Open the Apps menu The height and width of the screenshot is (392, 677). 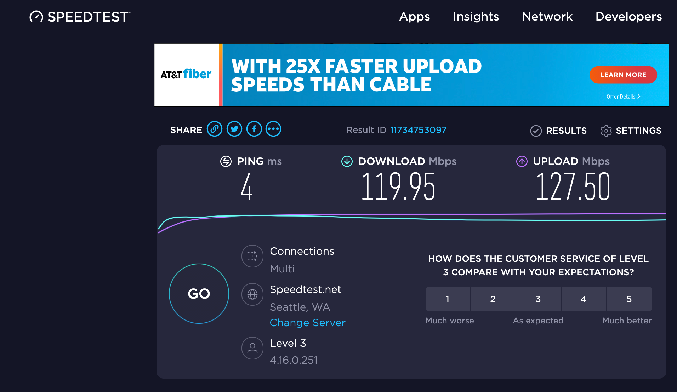(x=415, y=17)
